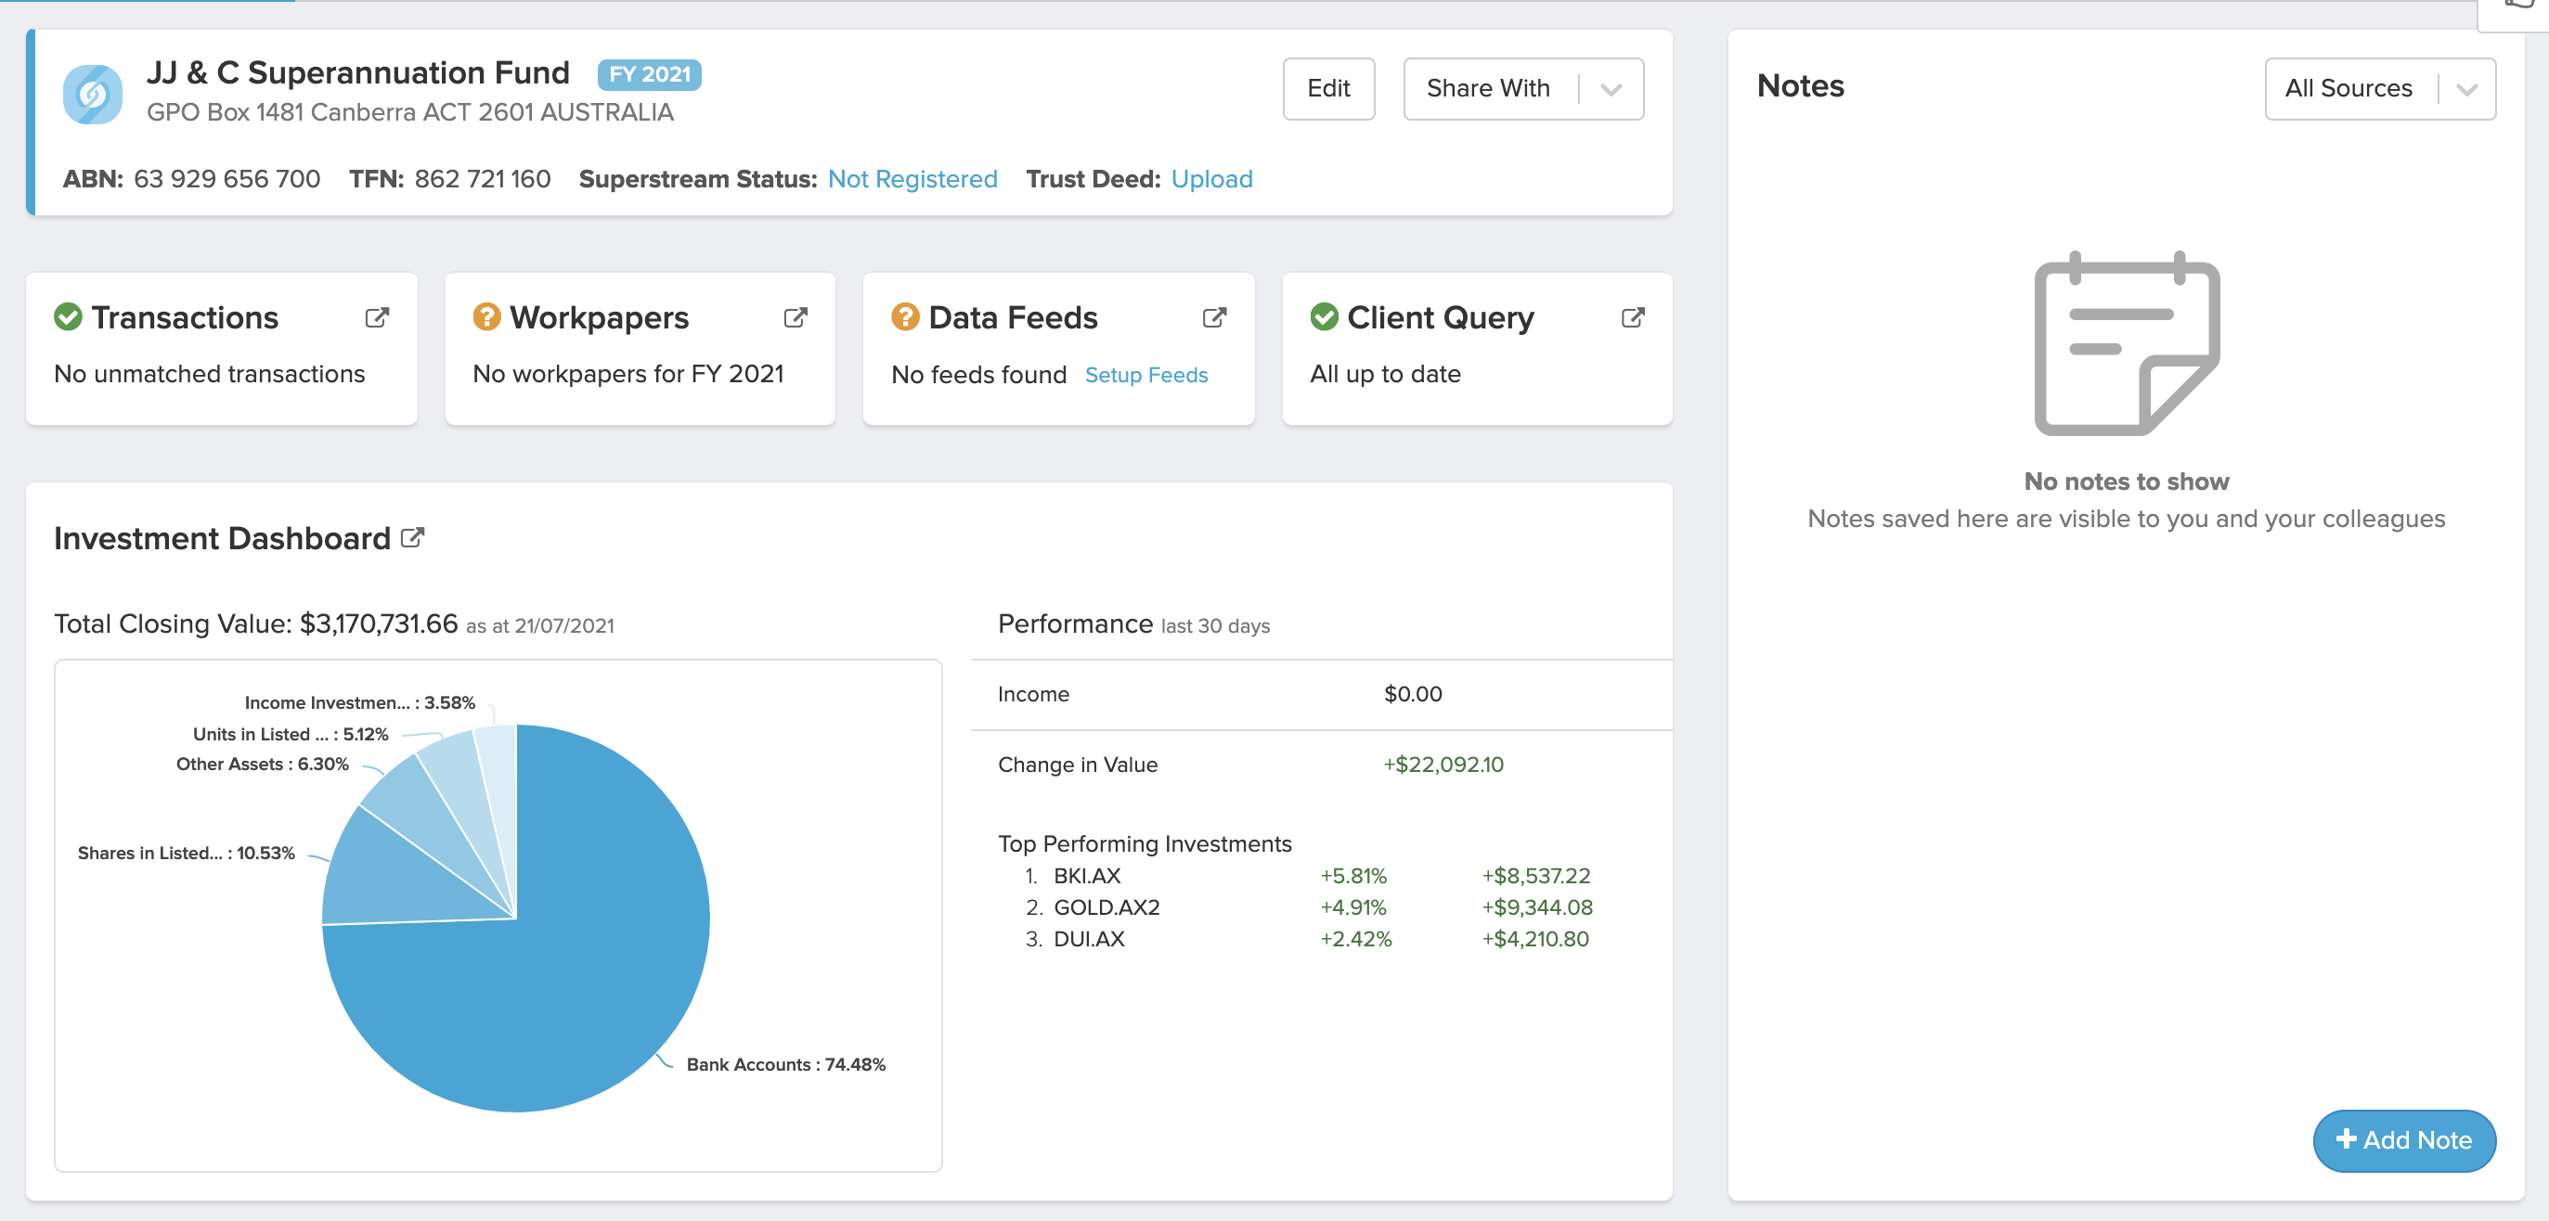2549x1221 pixels.
Task: Click the green check icon on Client Query
Action: [1324, 316]
